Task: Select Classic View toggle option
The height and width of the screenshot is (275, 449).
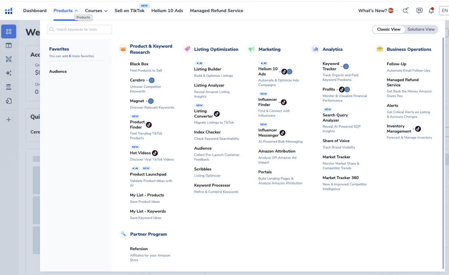Action: pos(388,29)
